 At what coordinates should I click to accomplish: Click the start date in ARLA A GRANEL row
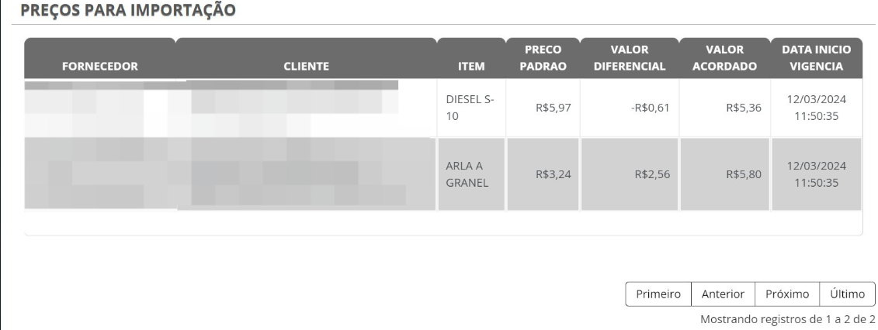click(x=815, y=174)
